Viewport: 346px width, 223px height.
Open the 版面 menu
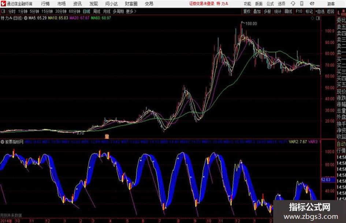[x=258, y=4]
